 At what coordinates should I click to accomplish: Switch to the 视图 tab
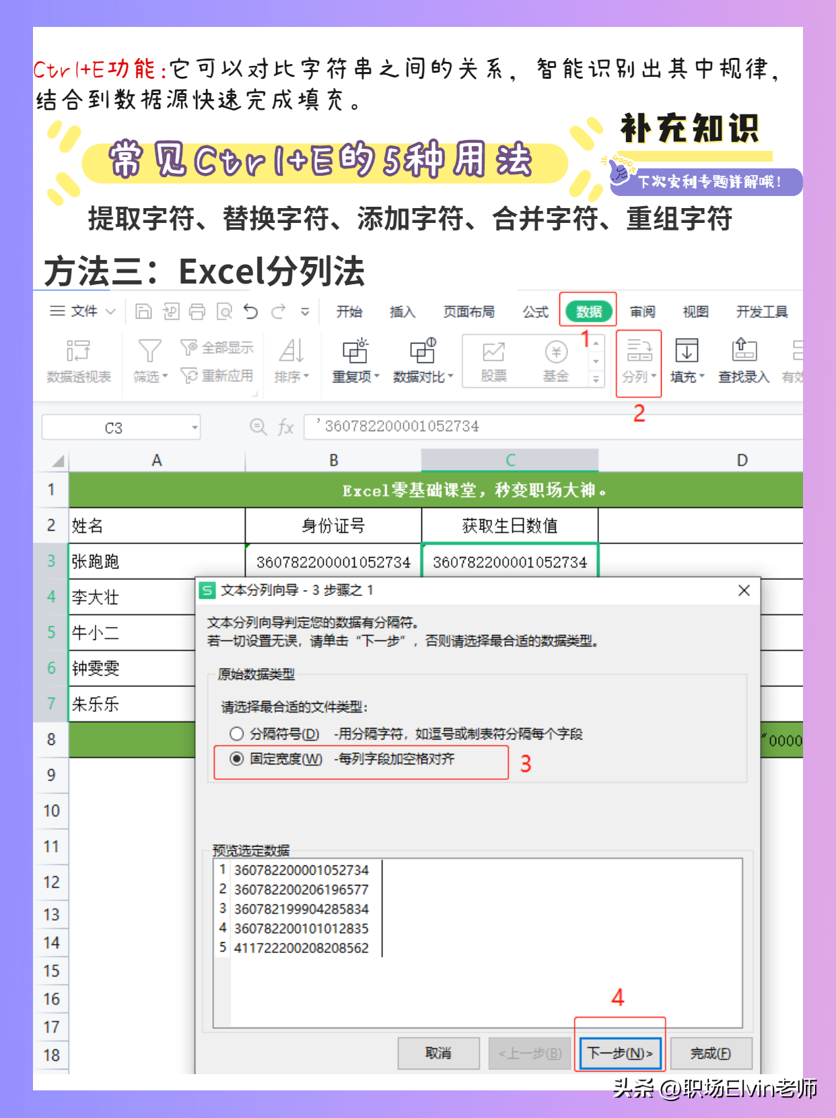click(x=696, y=312)
